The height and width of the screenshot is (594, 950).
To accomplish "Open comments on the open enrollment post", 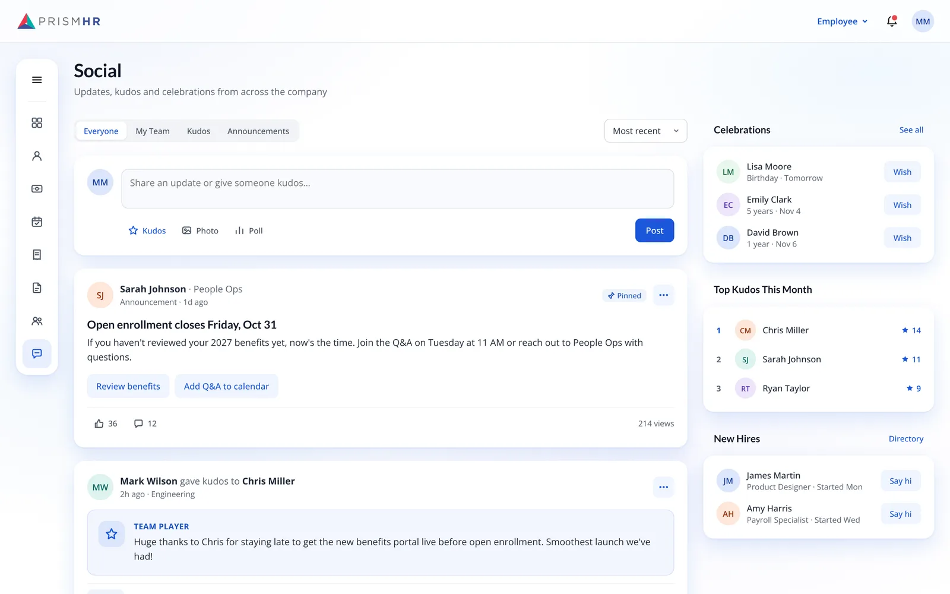I will (145, 424).
